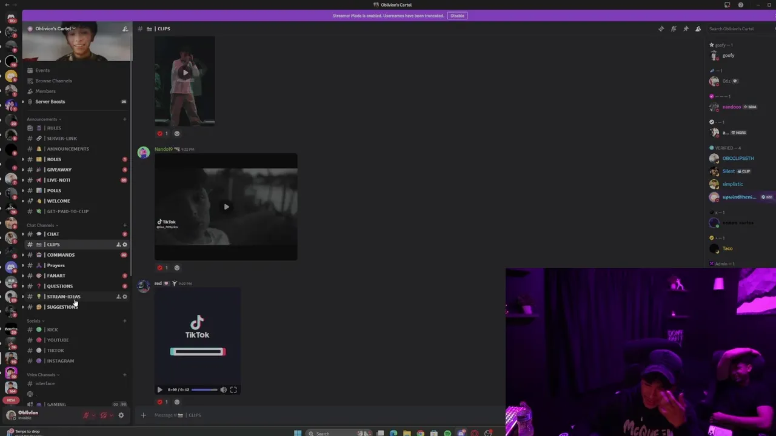Open the Oblivion's Cartel server dropdown

(55, 28)
